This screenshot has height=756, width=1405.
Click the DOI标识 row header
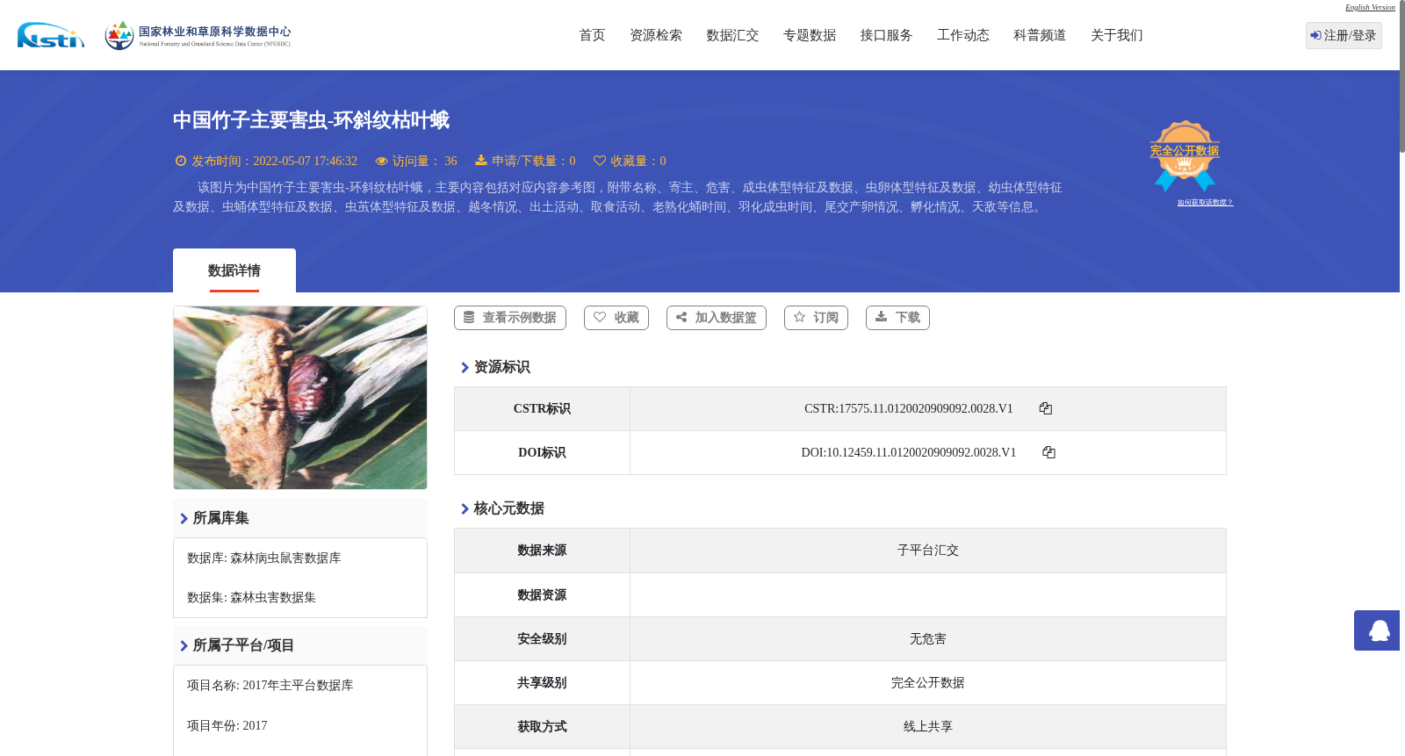(x=542, y=453)
